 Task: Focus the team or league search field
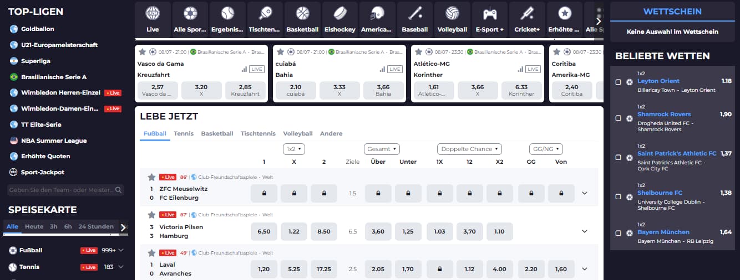65,190
